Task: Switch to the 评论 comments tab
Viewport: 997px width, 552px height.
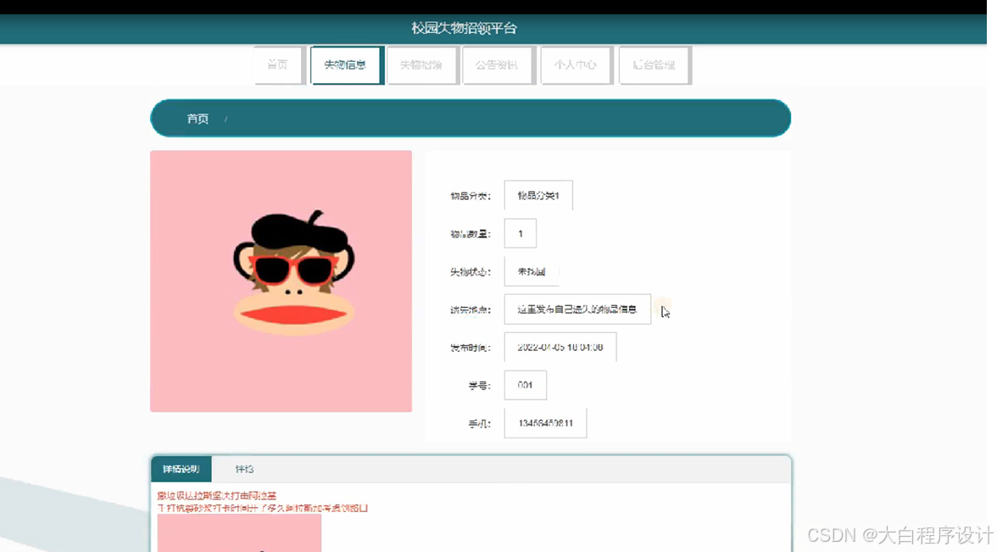Action: pyautogui.click(x=244, y=470)
